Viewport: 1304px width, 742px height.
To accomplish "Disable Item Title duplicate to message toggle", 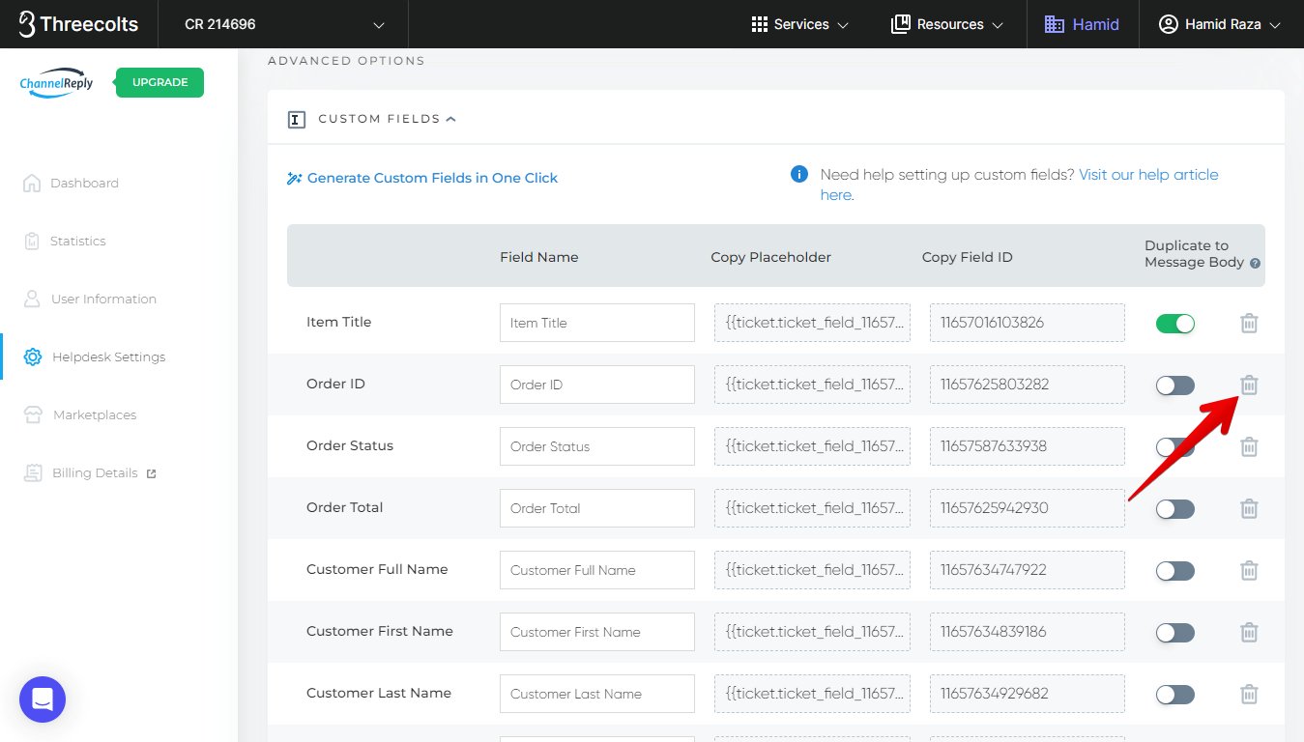I will [1175, 324].
